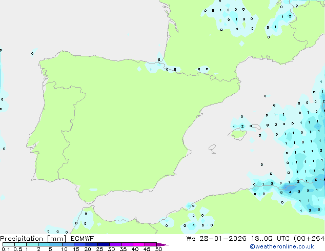Click the legend scale label '40'
This screenshot has height=251, width=325.
click(x=135, y=249)
